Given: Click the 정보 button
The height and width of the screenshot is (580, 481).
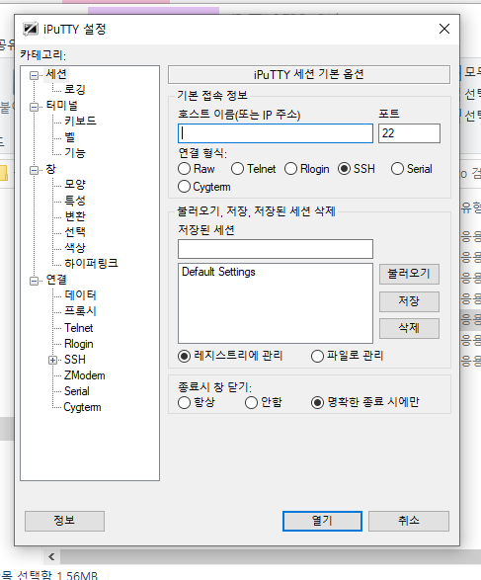Looking at the screenshot, I should tap(65, 521).
